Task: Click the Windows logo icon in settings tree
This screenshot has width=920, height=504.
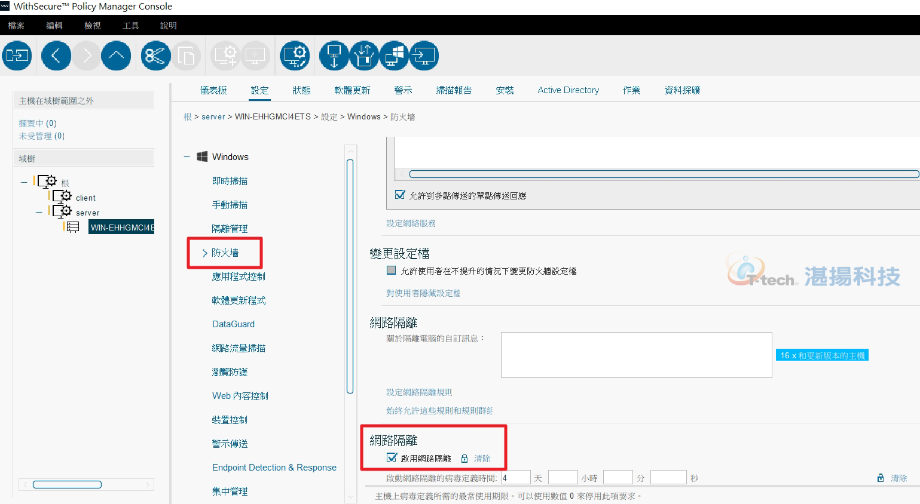Action: [202, 156]
